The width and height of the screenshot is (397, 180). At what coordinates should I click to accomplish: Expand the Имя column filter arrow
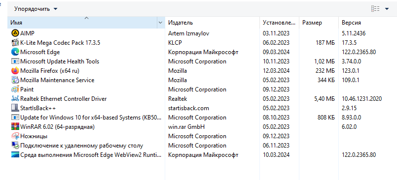(x=160, y=23)
